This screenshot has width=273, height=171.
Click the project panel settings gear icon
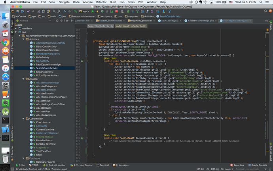[67, 21]
